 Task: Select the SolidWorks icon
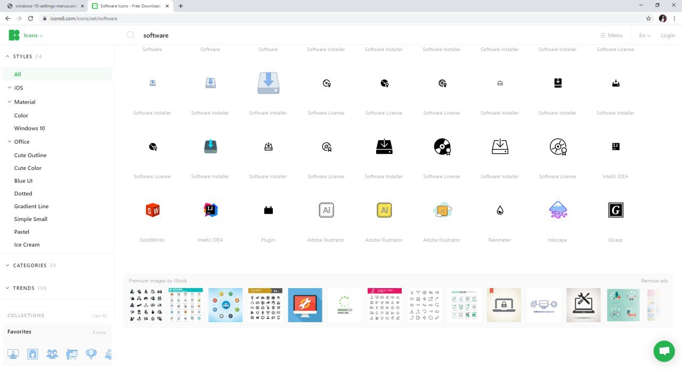(152, 210)
